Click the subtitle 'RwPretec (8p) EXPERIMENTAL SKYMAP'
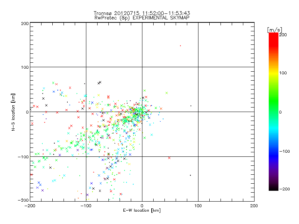 tap(142, 18)
